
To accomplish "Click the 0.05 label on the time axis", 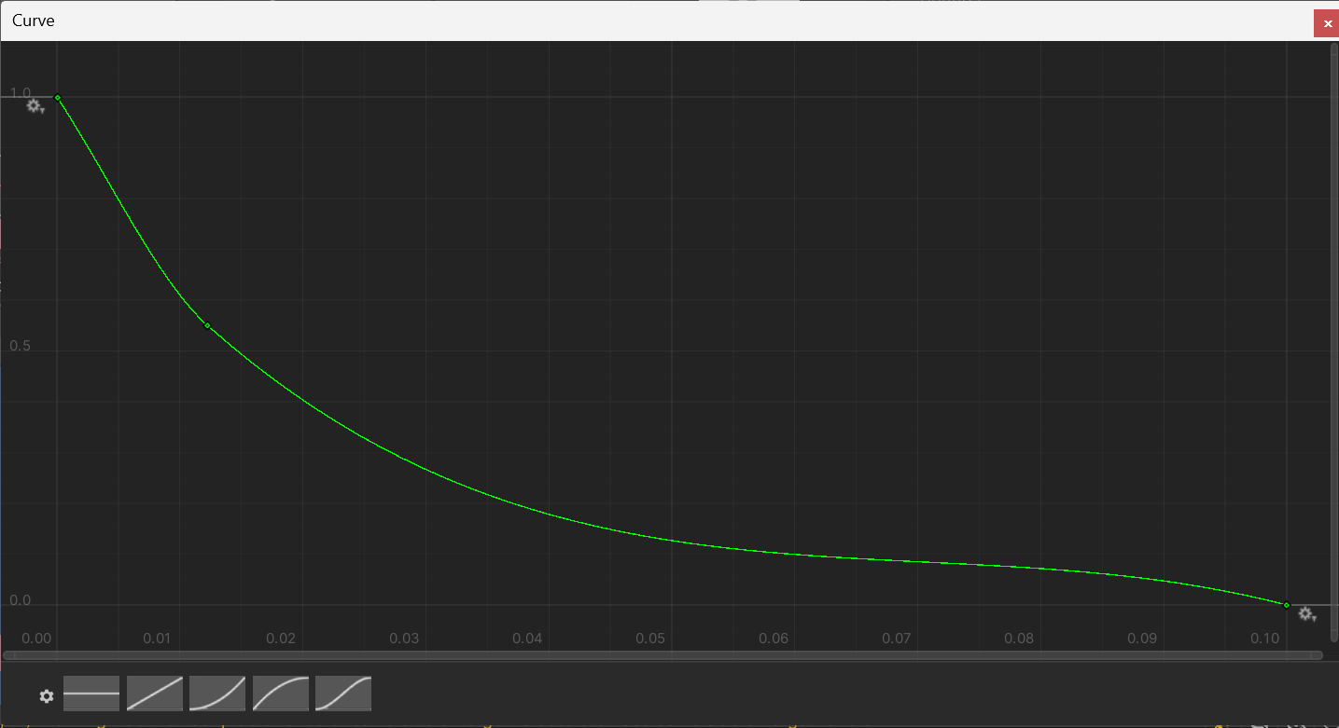I will pos(650,639).
